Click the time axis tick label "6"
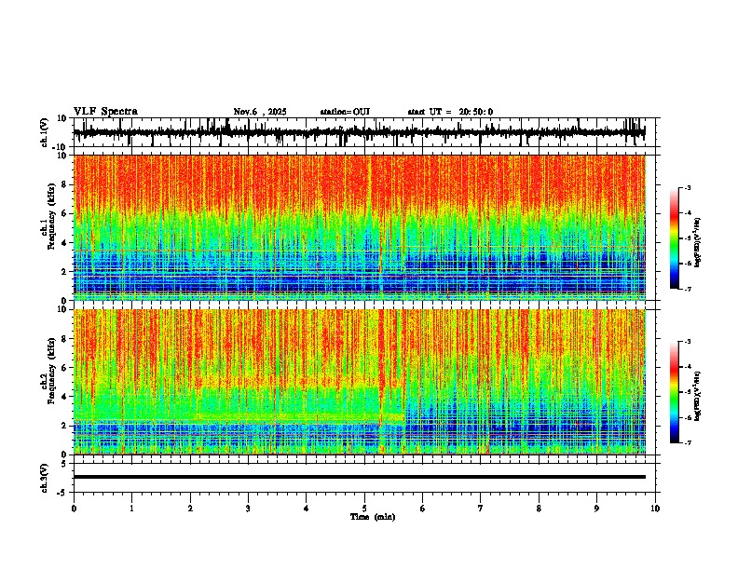Image resolution: width=738 pixels, height=570 pixels. pyautogui.click(x=423, y=508)
